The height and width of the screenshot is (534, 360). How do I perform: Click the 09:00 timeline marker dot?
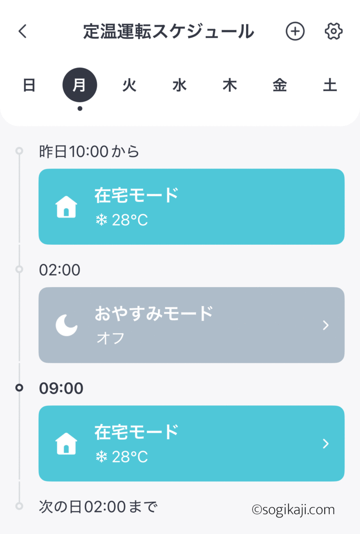(19, 388)
